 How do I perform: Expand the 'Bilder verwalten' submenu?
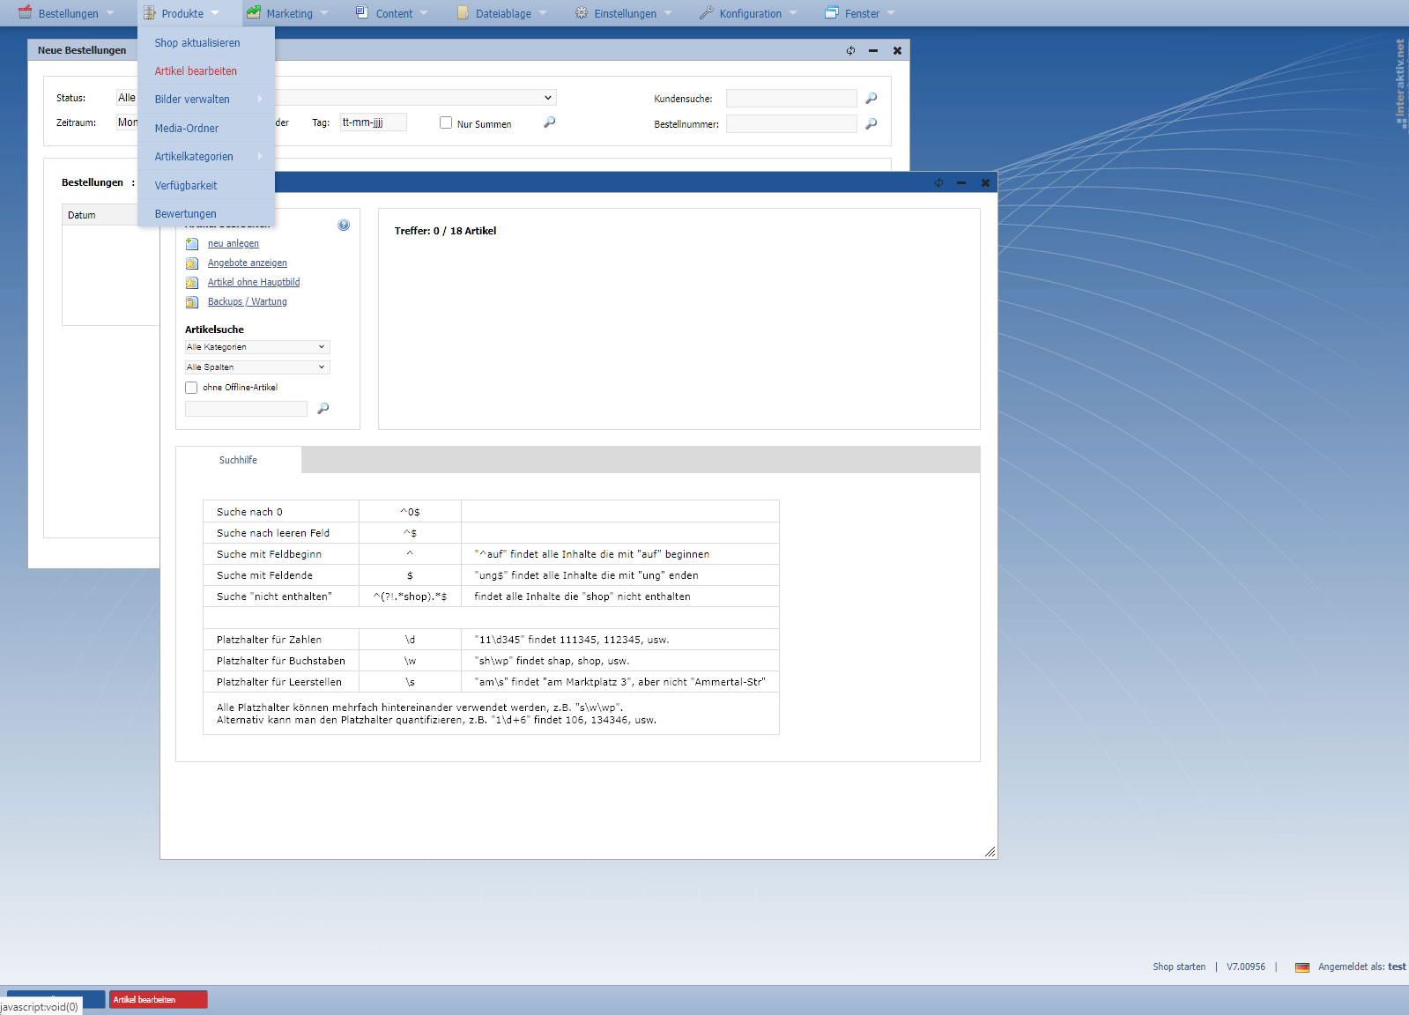(206, 100)
